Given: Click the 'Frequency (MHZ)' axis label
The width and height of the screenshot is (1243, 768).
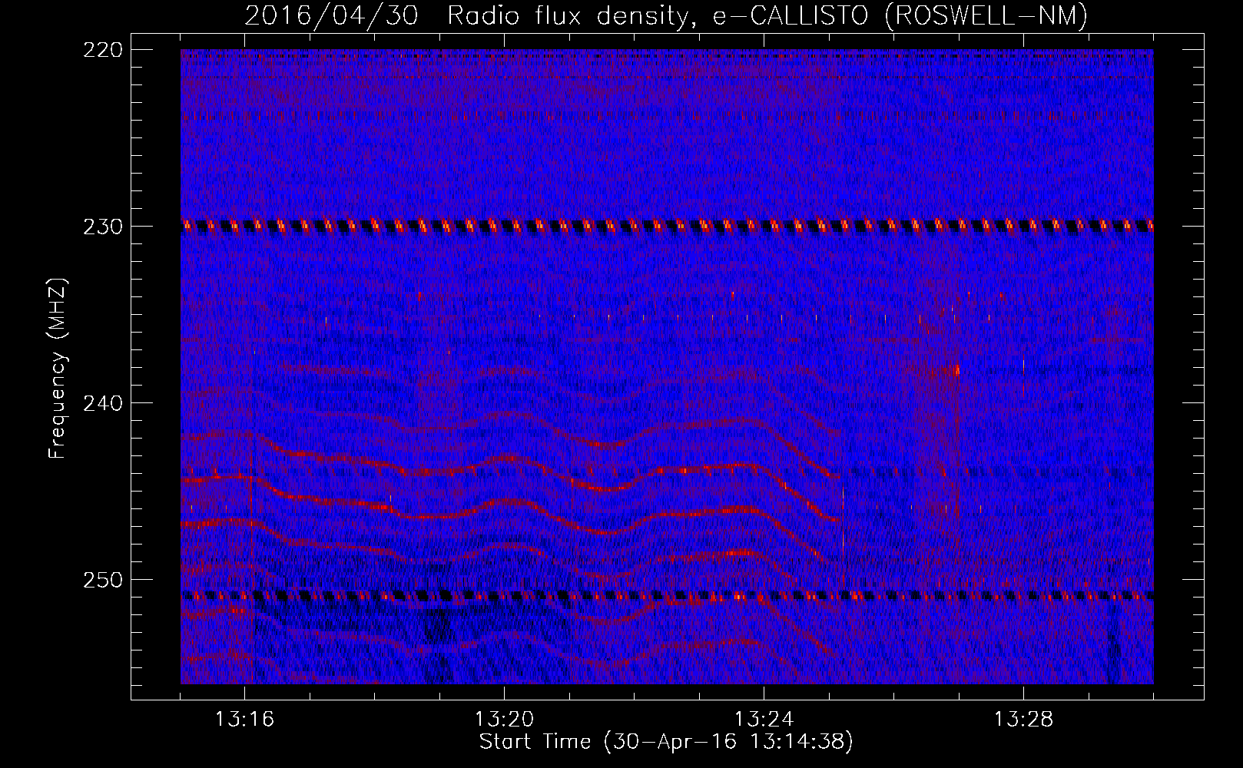Looking at the screenshot, I should [x=58, y=368].
